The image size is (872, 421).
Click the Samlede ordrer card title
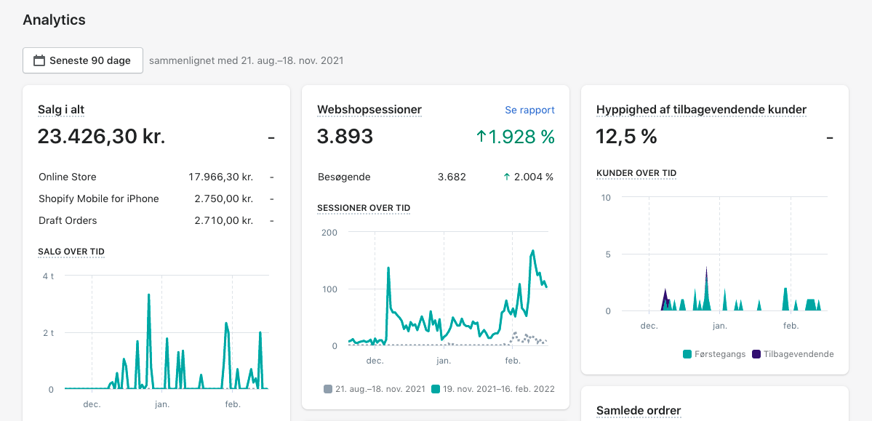[x=638, y=411]
